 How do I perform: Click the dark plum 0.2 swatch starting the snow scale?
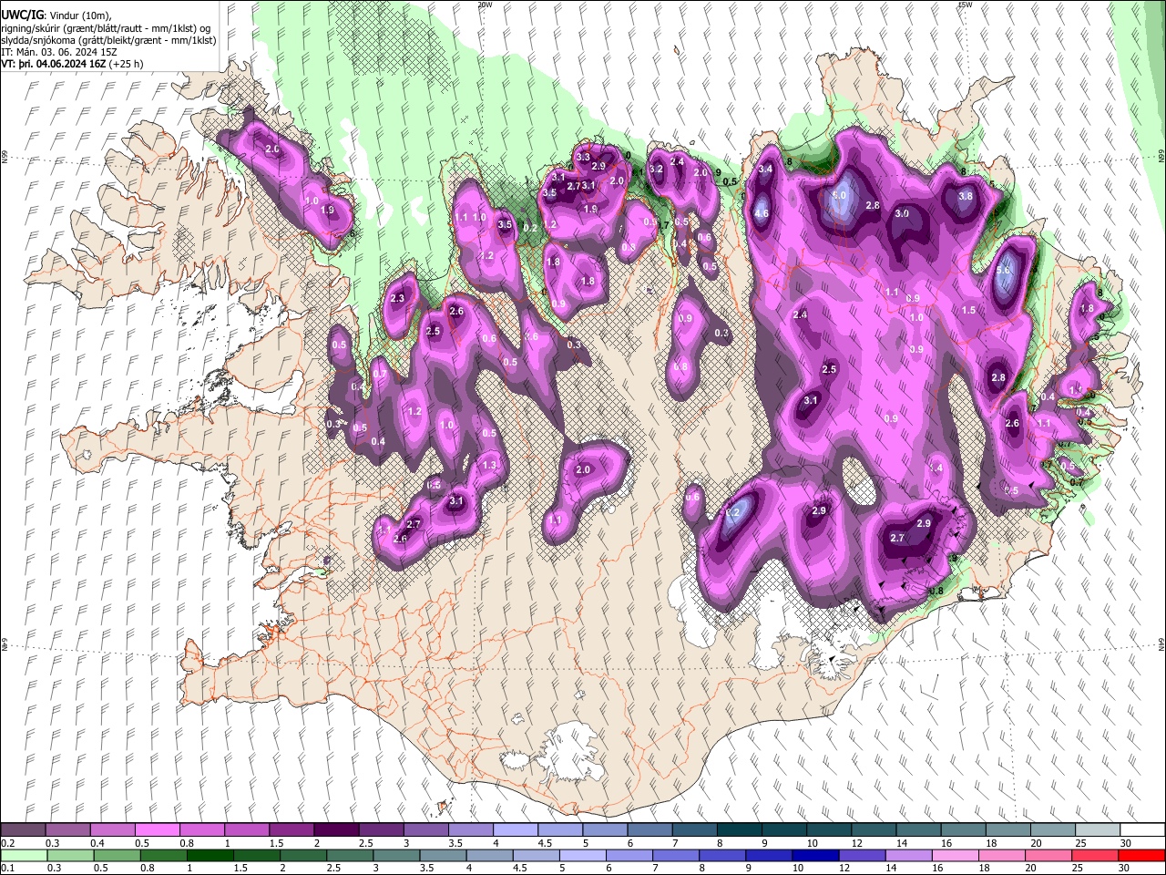click(23, 830)
